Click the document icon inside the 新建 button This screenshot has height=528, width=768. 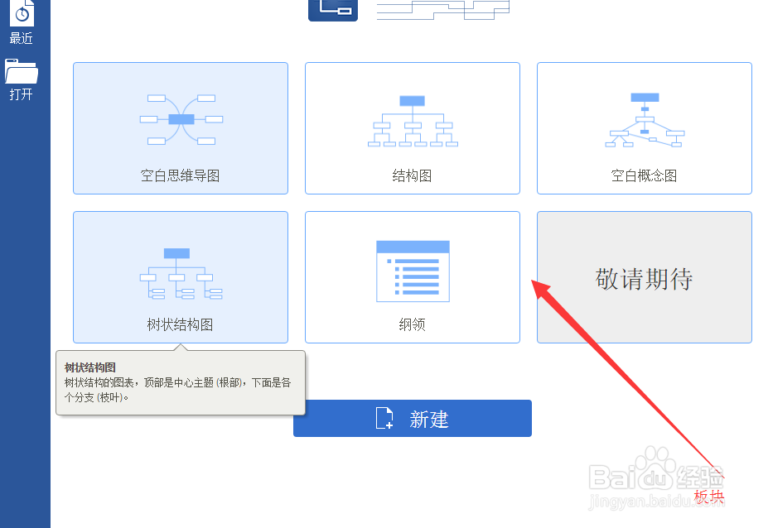click(x=382, y=418)
